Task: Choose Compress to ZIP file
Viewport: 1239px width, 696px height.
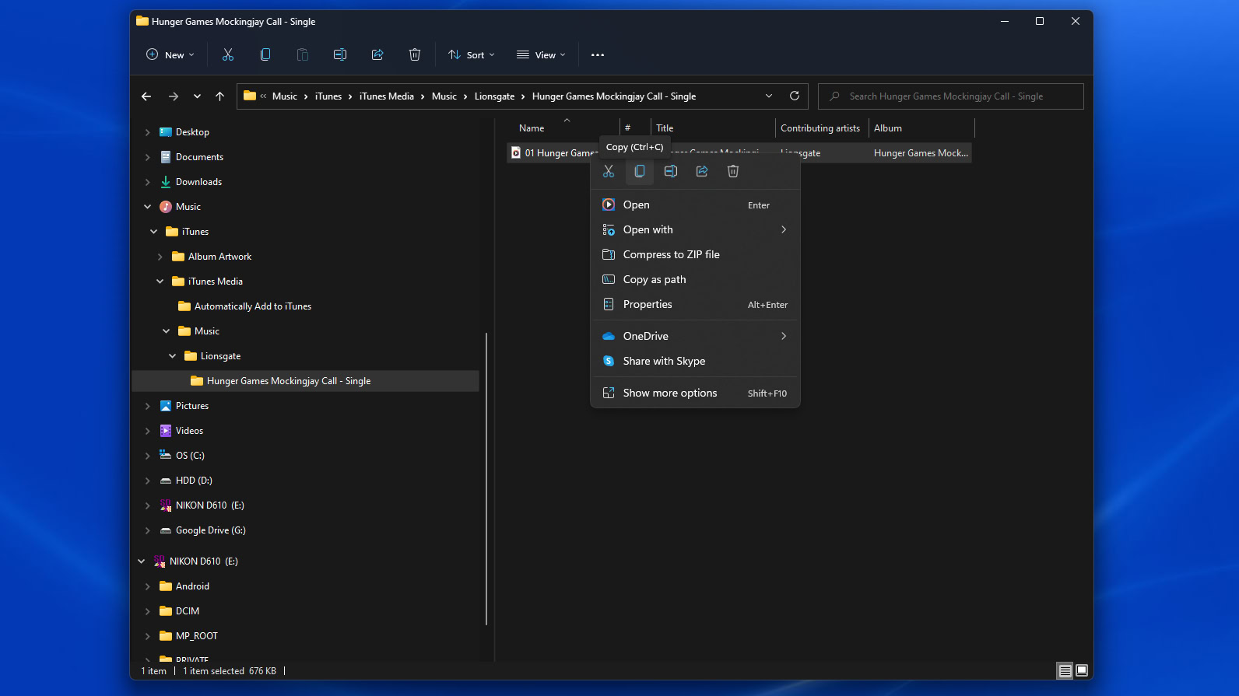Action: click(x=671, y=255)
